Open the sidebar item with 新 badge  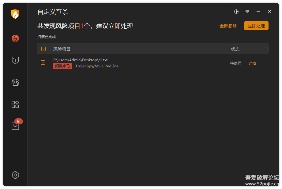pos(15,126)
